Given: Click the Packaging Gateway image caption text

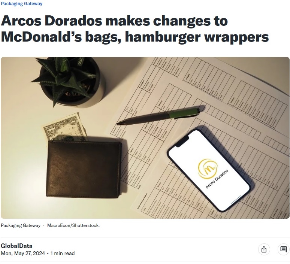Looking at the screenshot, I should coord(21,225).
